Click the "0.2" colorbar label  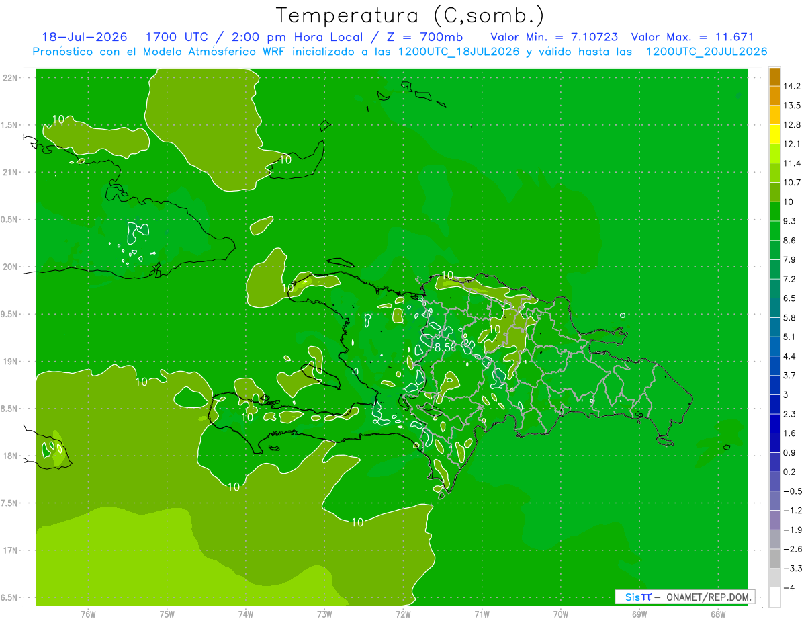790,472
